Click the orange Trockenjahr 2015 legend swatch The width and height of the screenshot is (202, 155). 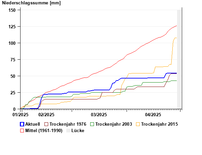138,124
